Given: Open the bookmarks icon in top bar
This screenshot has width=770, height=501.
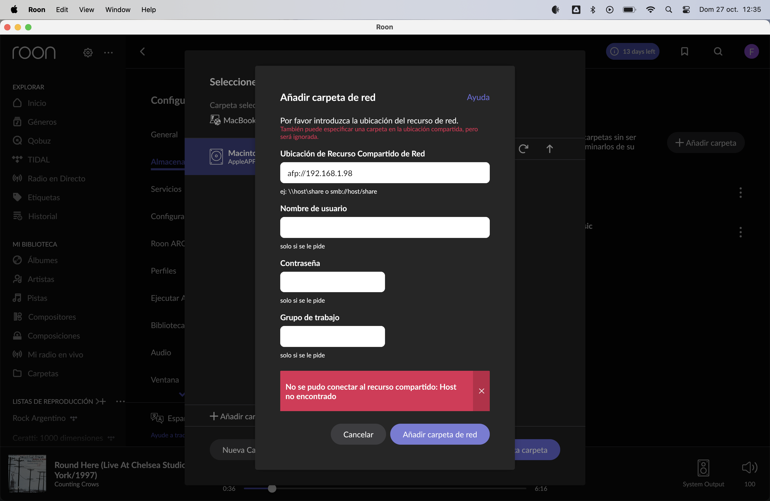Looking at the screenshot, I should click(684, 51).
